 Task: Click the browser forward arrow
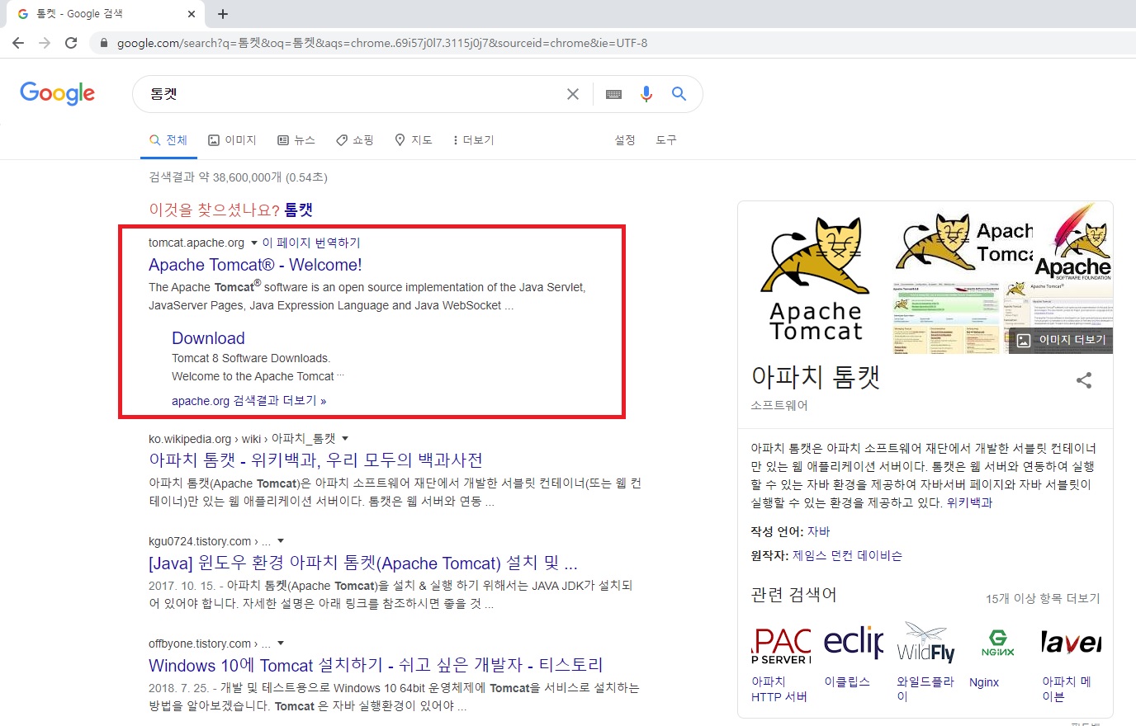click(x=45, y=43)
